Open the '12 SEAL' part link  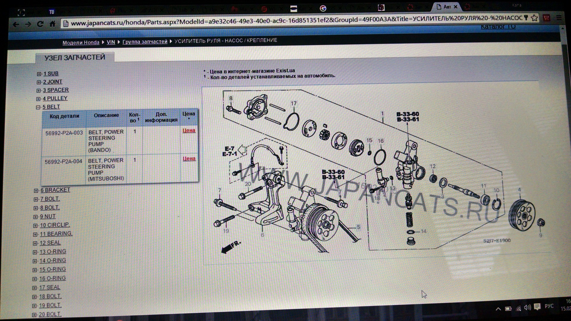tap(50, 243)
